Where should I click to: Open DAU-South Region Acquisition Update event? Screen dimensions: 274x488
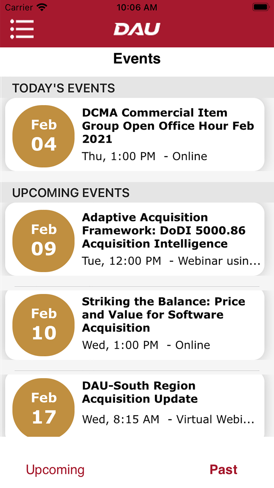pyautogui.click(x=140, y=392)
